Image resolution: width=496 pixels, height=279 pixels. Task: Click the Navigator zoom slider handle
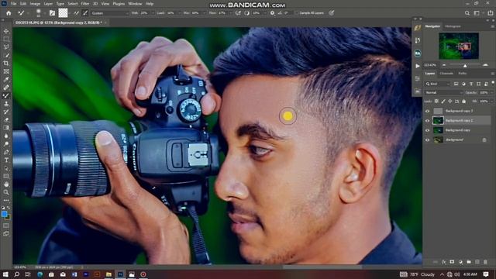(465, 65)
